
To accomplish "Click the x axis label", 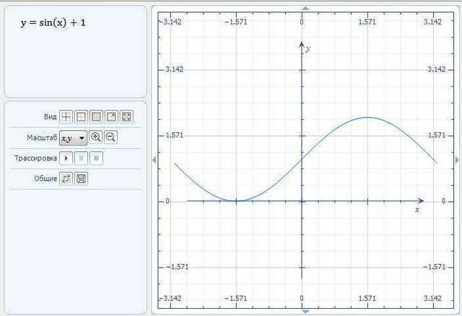I will [417, 210].
